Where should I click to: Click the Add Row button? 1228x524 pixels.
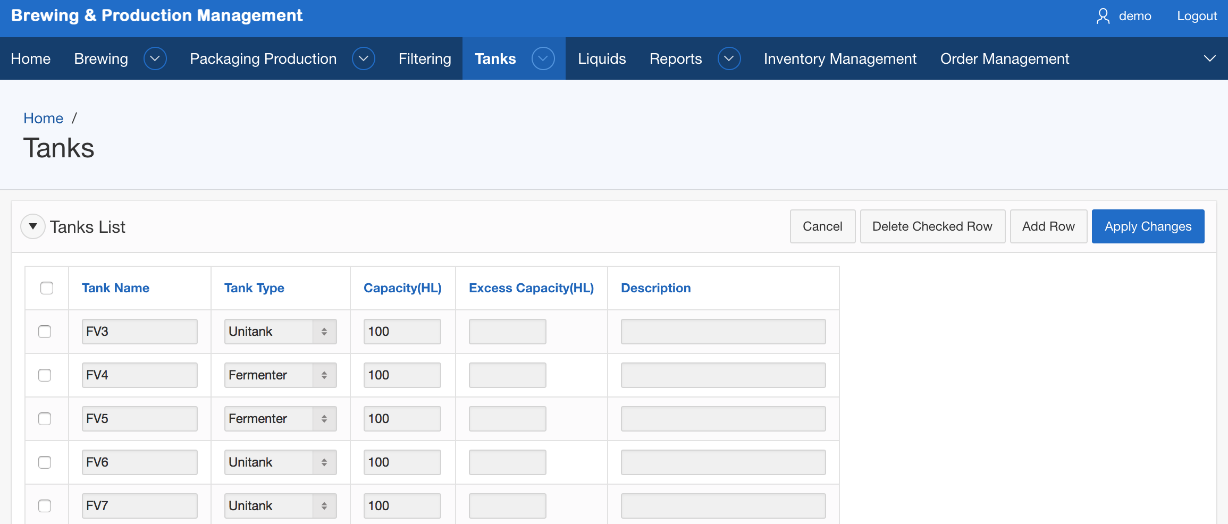(x=1048, y=226)
